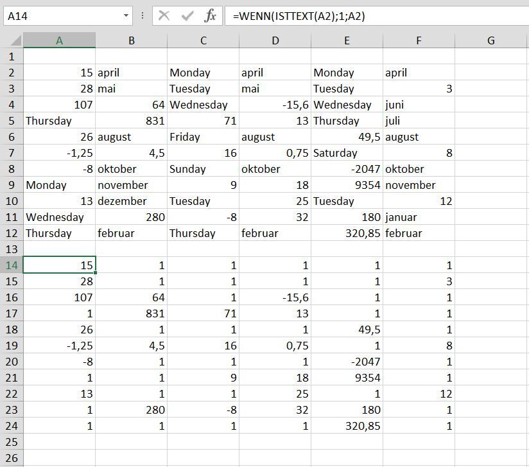
Task: Click cell C23 containing -8
Action: 203,410
